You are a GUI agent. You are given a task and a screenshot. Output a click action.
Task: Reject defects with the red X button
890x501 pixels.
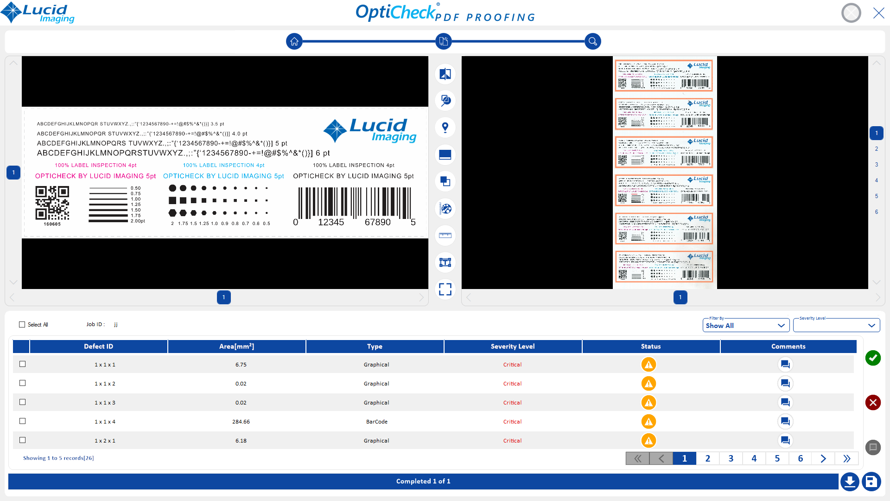873,402
